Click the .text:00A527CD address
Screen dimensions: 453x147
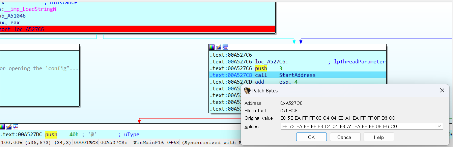point(231,82)
